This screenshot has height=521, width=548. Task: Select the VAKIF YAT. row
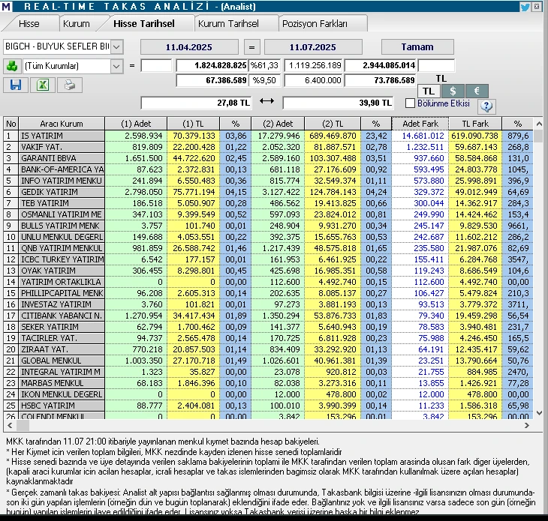(269, 147)
